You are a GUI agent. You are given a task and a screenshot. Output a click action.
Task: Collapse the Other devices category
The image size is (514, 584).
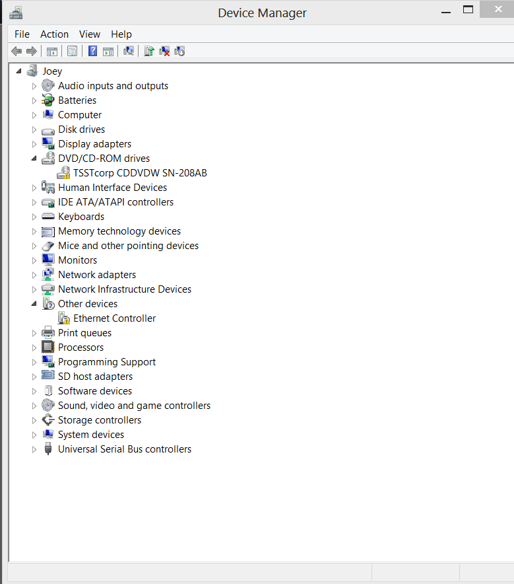pyautogui.click(x=34, y=303)
